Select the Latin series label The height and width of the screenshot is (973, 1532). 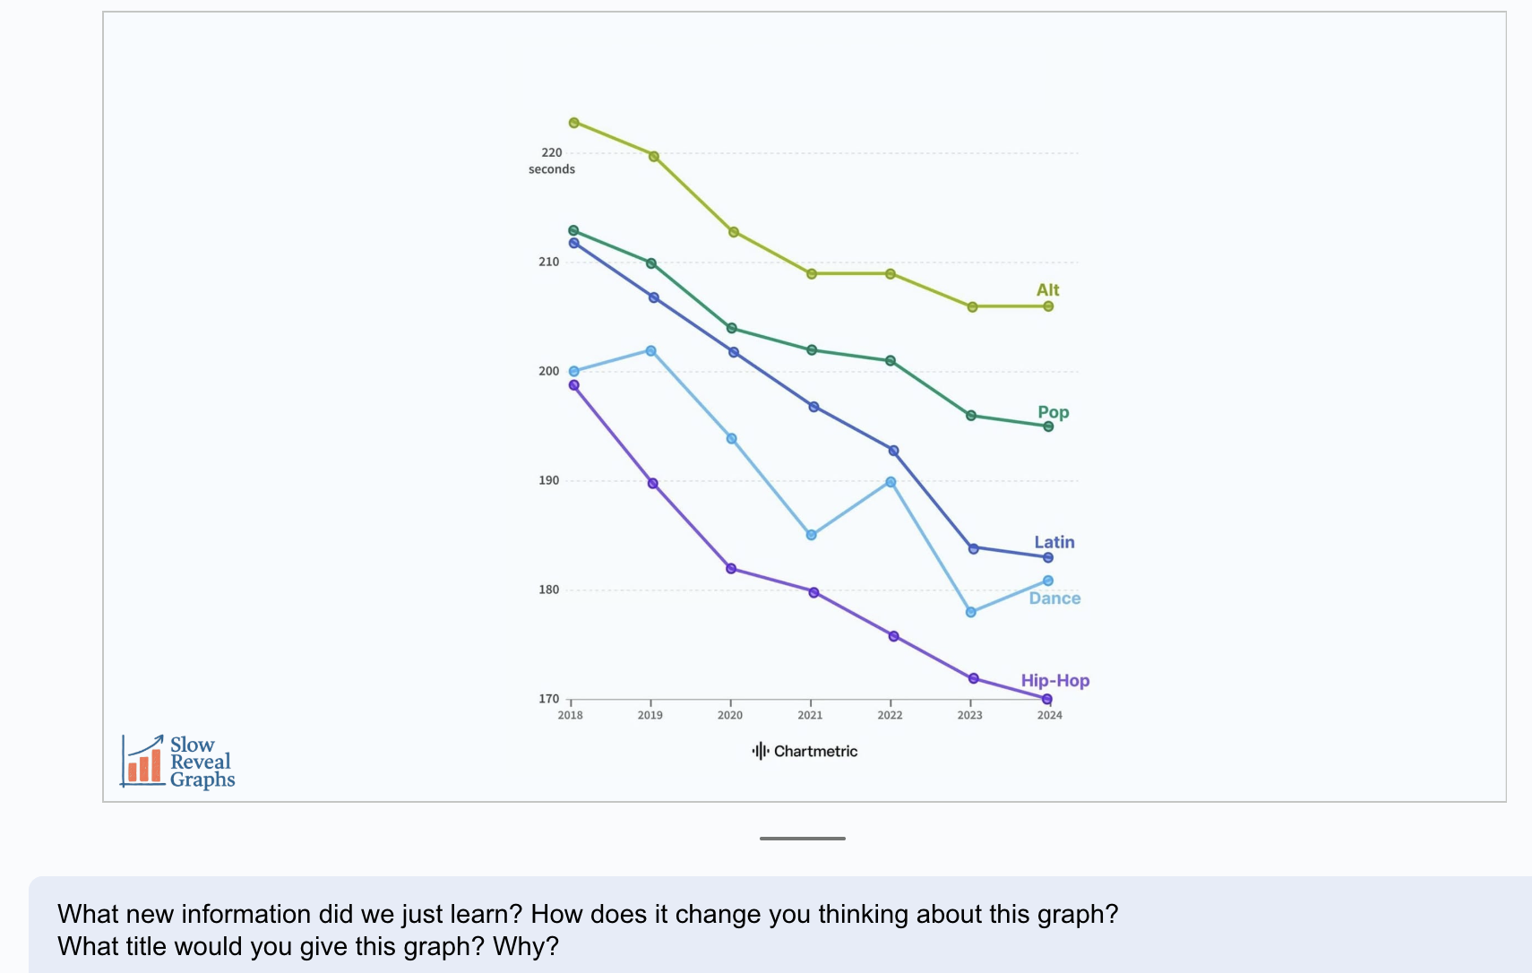coord(1054,542)
